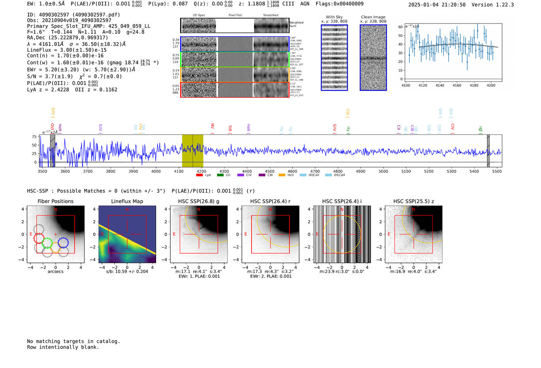Click the timestamp '2025-01-04 21:20:50'
The image size is (541, 368).
tap(437, 5)
